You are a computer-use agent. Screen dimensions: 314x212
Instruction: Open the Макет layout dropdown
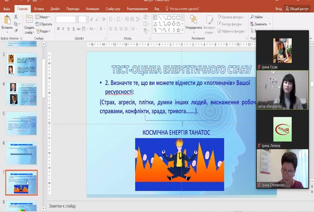[x=43, y=17]
